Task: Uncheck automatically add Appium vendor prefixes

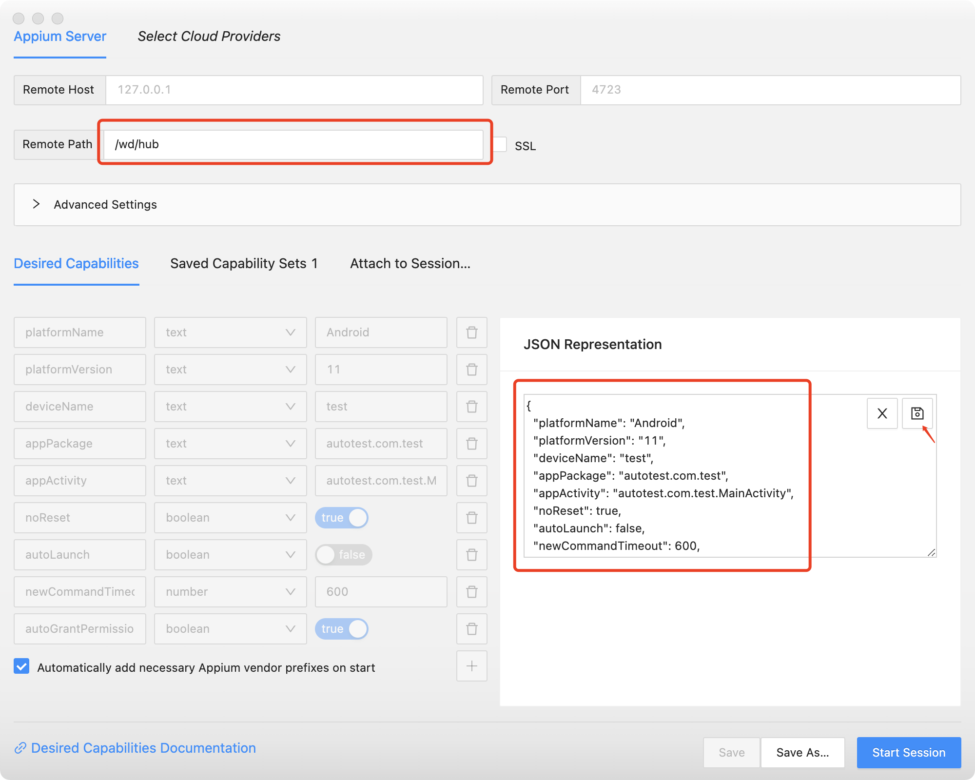Action: (x=22, y=666)
